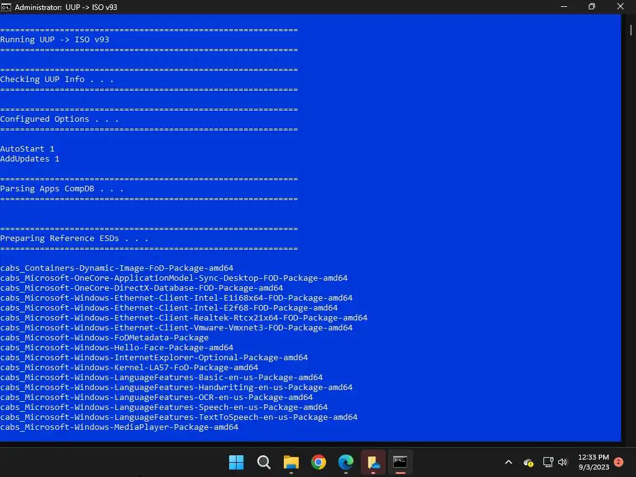The height and width of the screenshot is (477, 636).
Task: Click the volume speaker tray icon
Action: pos(563,462)
